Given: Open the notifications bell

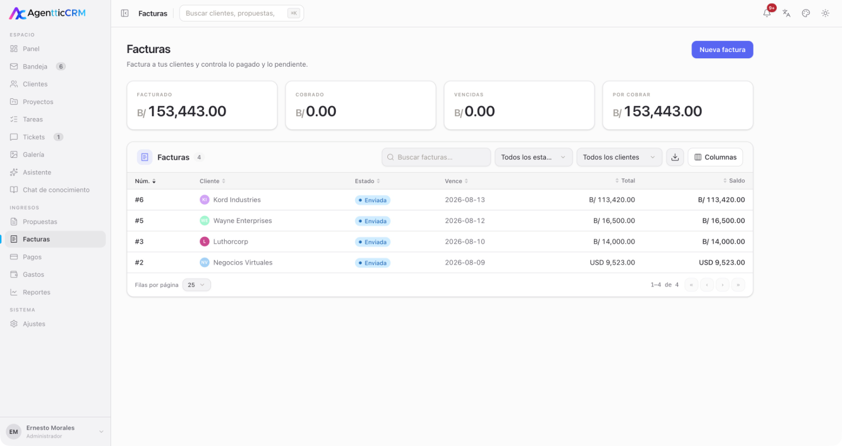Looking at the screenshot, I should click(767, 13).
